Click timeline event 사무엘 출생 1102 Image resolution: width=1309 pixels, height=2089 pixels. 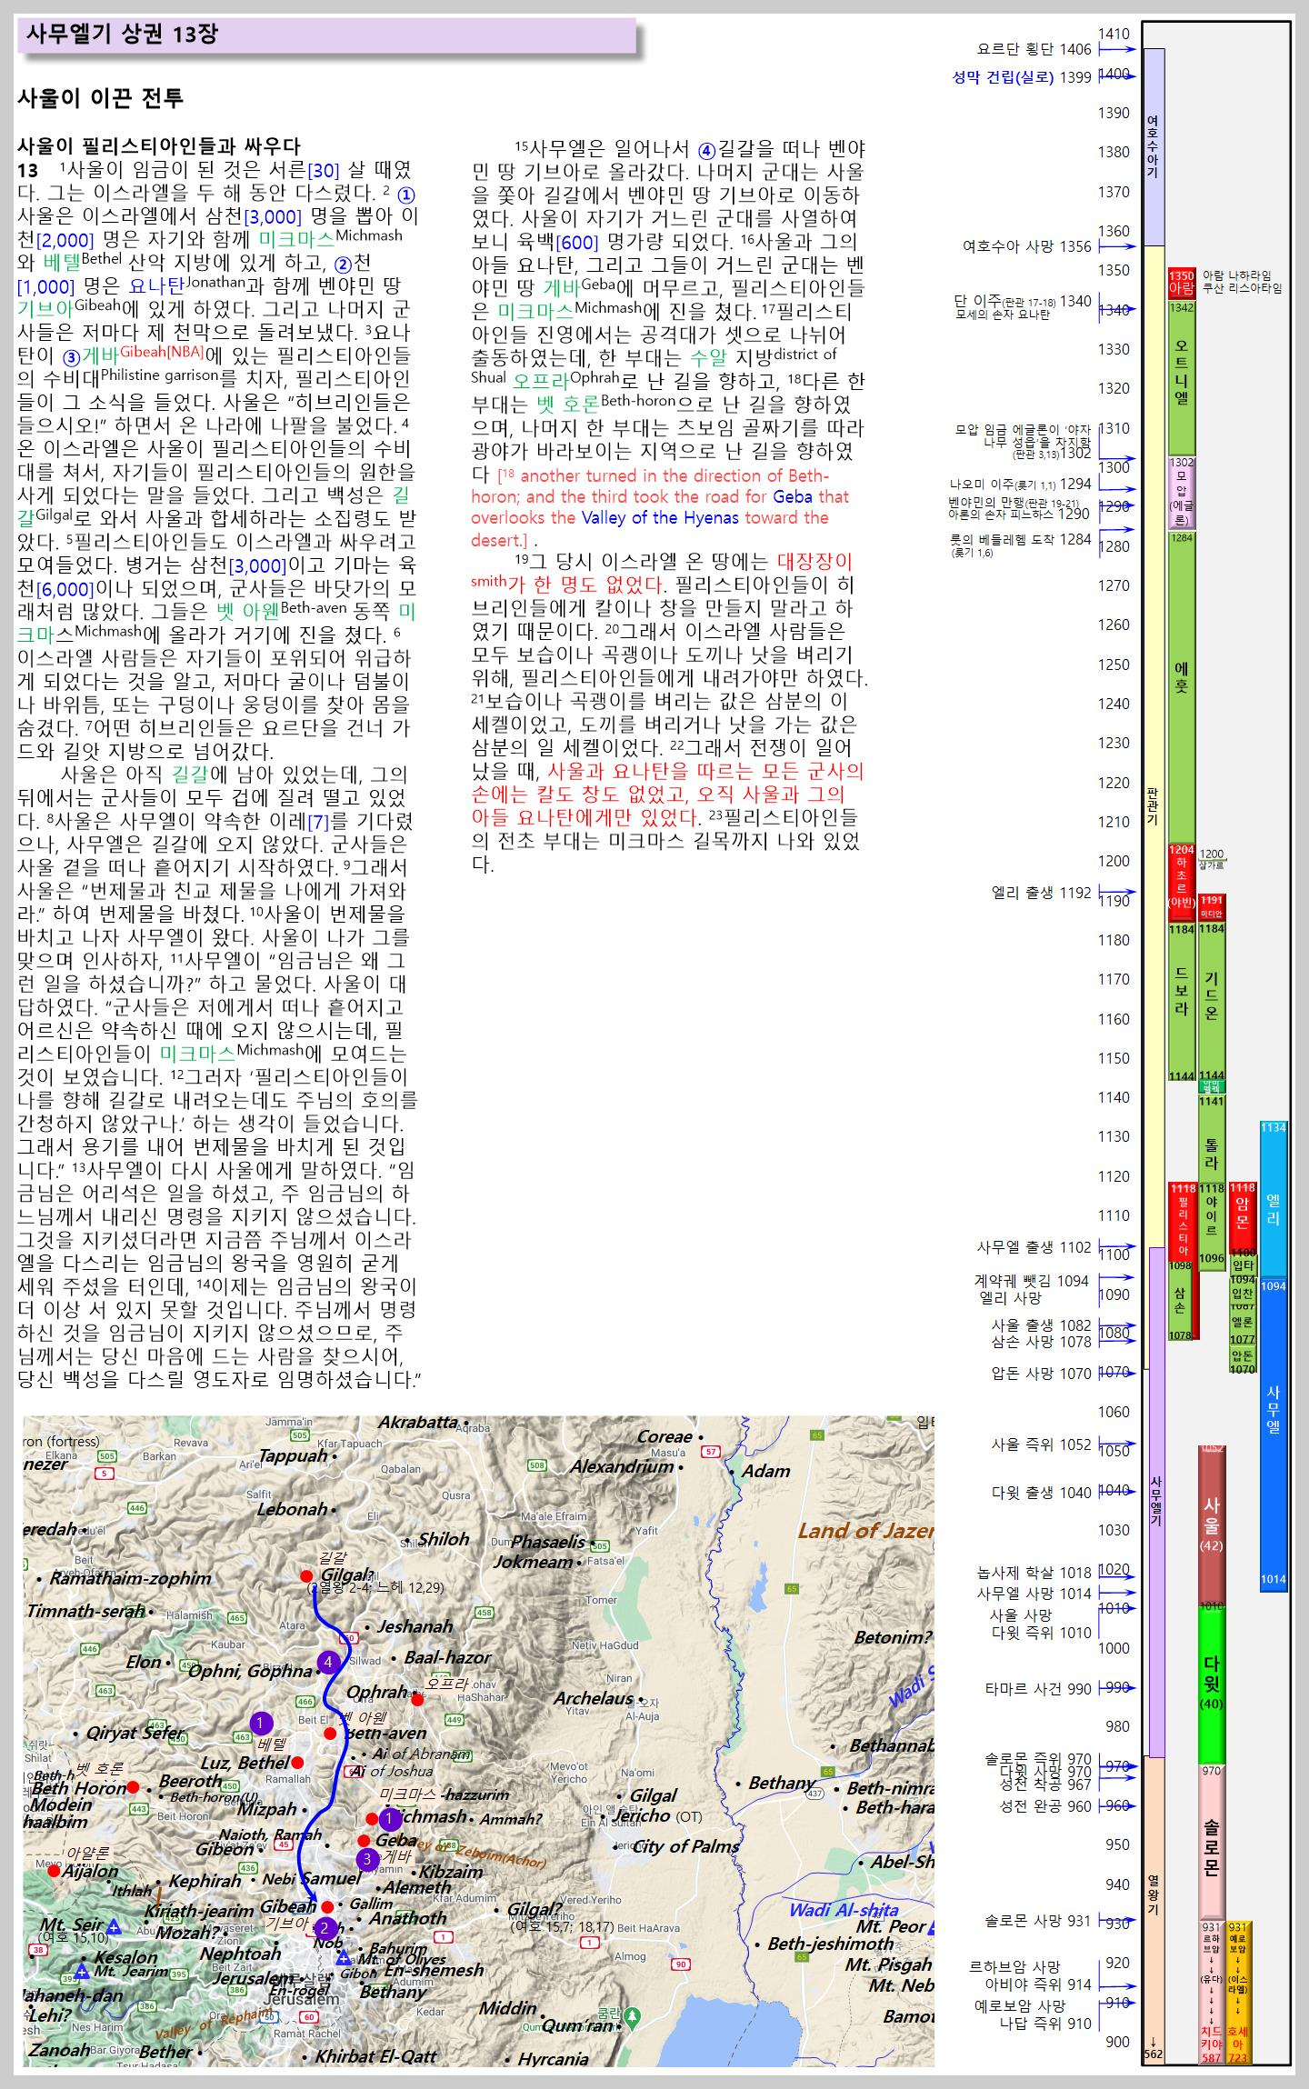(1034, 1247)
